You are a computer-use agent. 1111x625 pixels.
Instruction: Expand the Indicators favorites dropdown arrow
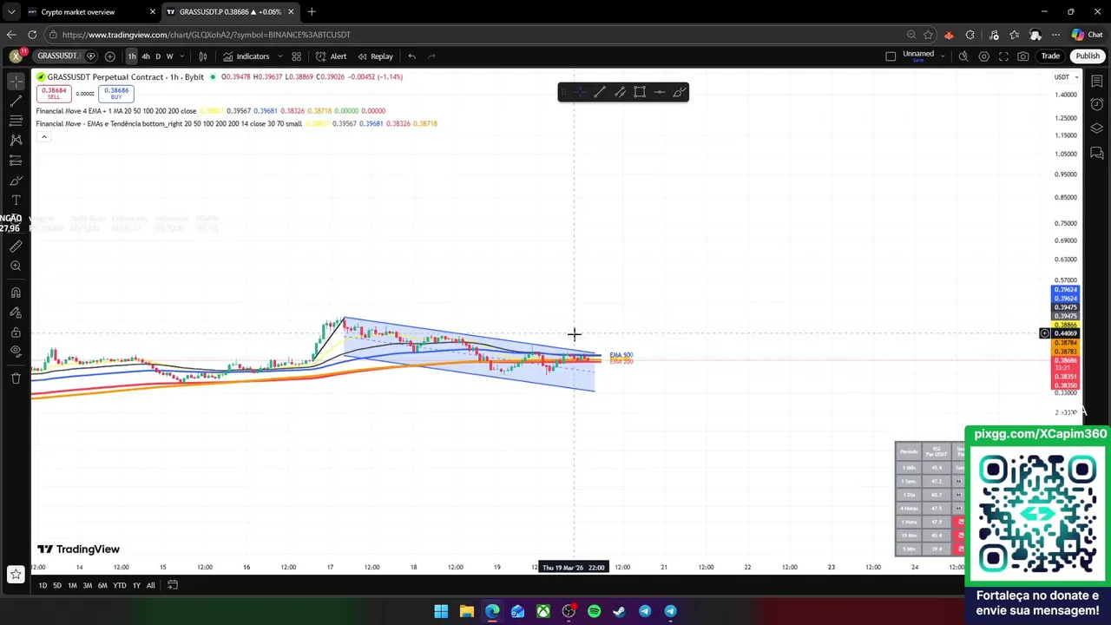coord(279,56)
